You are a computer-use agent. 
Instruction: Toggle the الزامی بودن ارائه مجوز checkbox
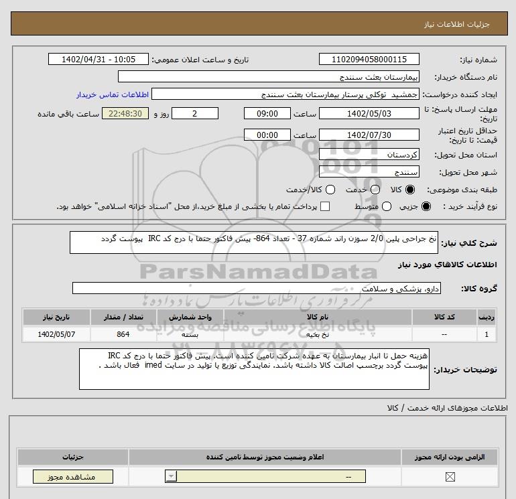click(x=450, y=477)
